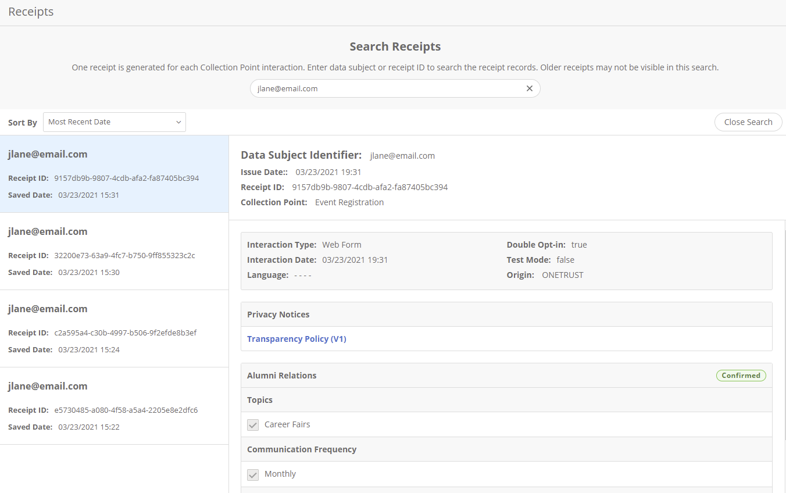Click into the jlane@email.com search field
The image size is (786, 493).
click(x=395, y=88)
